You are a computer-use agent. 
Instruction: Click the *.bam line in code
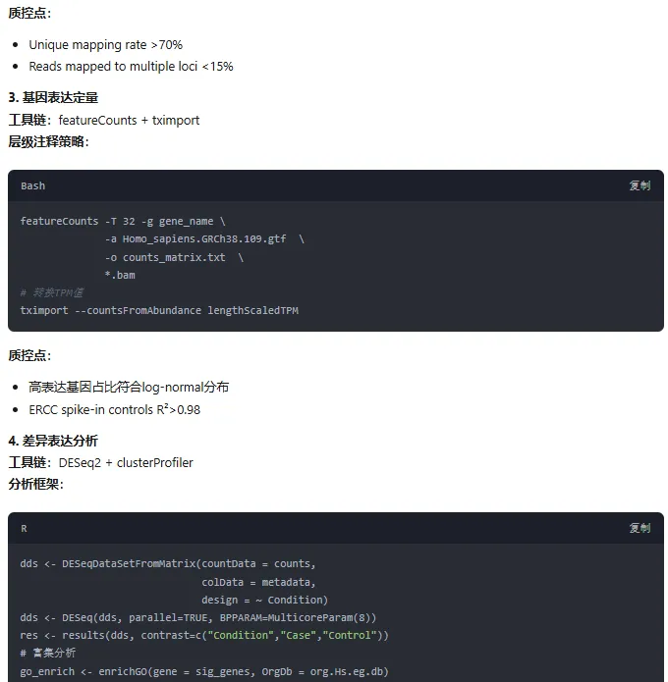pyautogui.click(x=120, y=275)
